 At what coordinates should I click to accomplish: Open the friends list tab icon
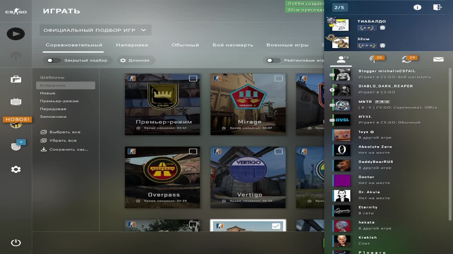(341, 59)
